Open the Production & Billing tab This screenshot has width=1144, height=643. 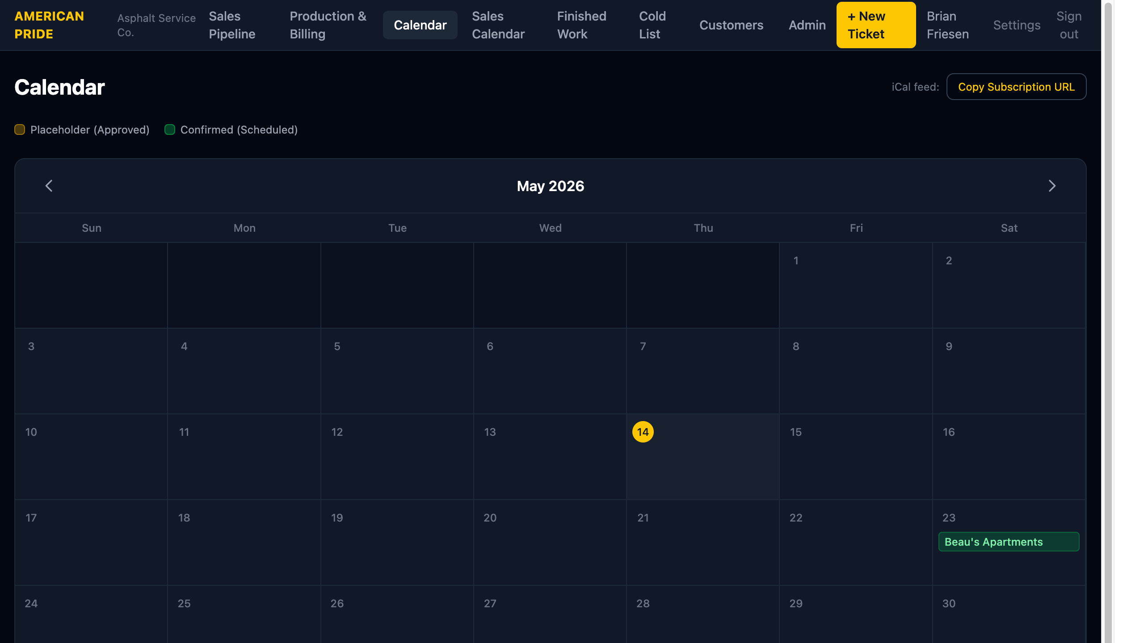[x=328, y=25]
